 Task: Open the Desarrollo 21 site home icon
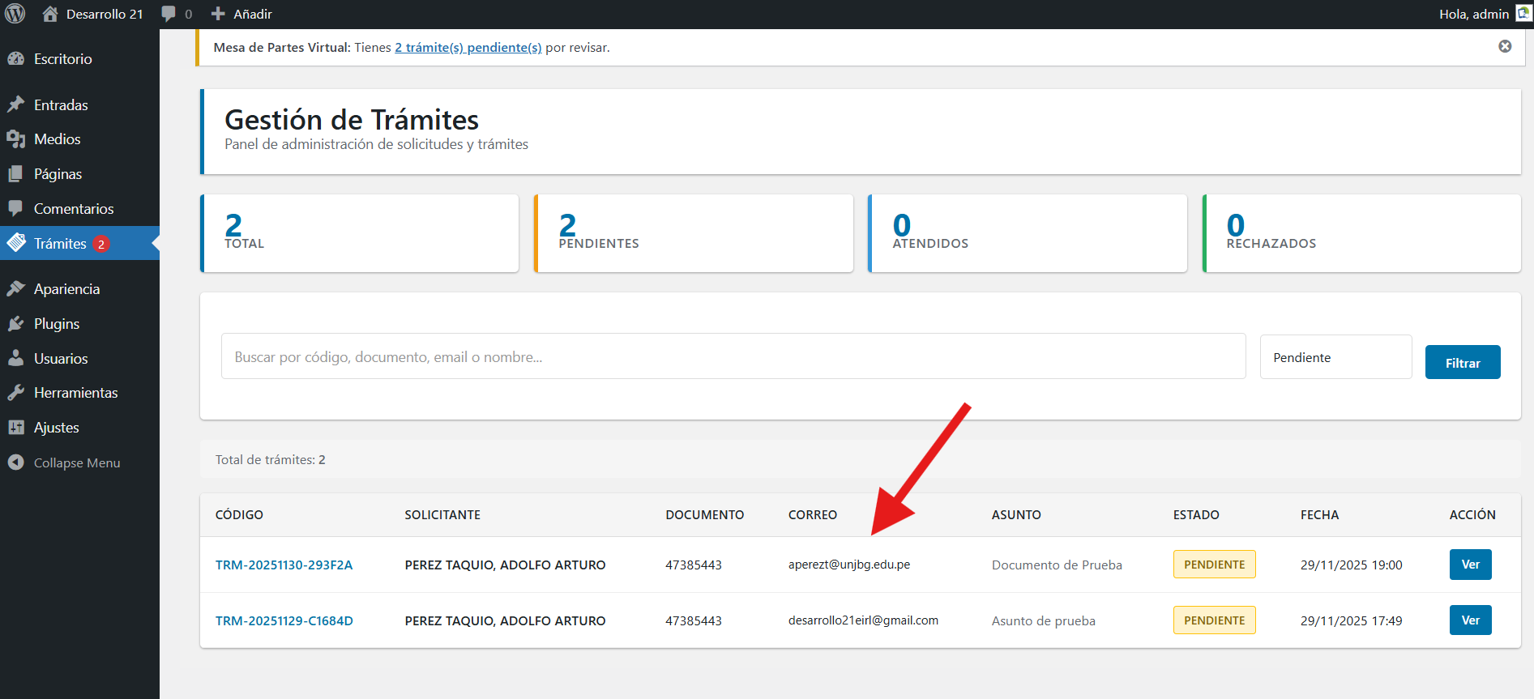pos(50,14)
